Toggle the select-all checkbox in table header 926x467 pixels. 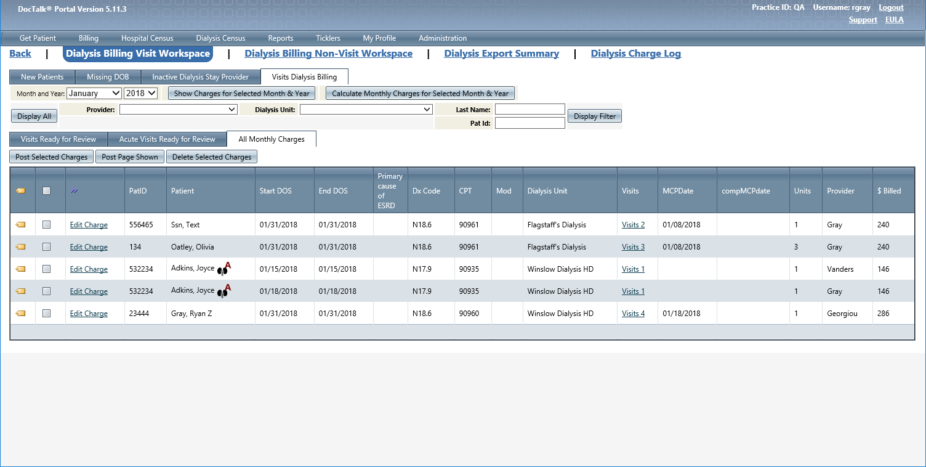click(x=46, y=191)
